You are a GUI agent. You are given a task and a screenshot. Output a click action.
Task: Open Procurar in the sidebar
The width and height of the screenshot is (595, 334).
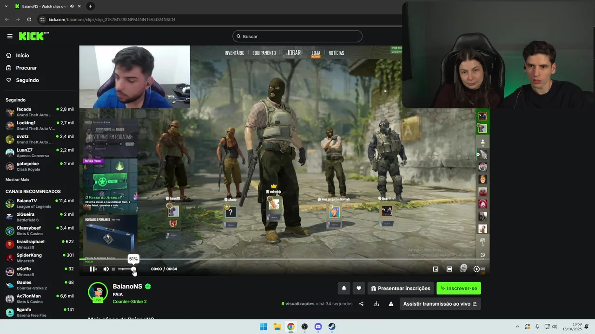click(x=26, y=68)
